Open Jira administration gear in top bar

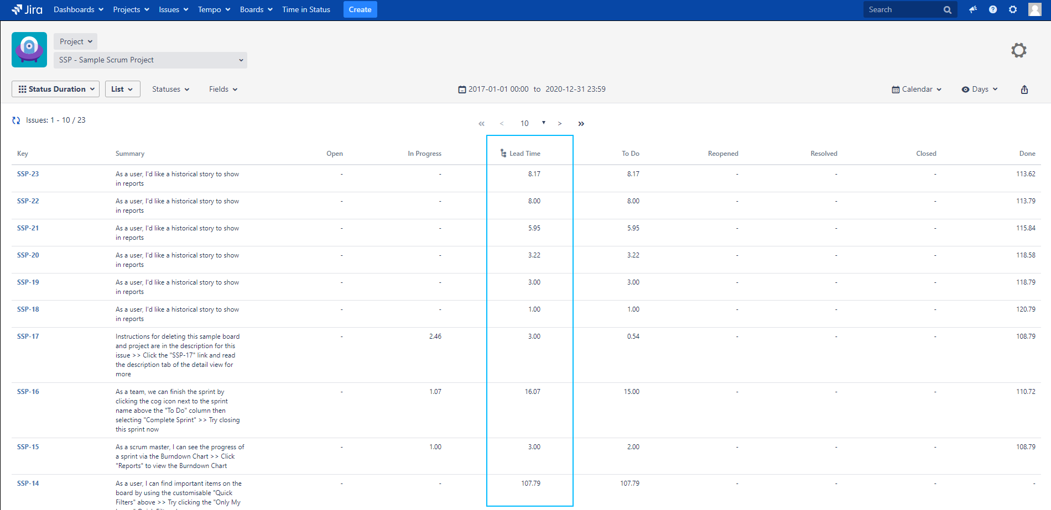coord(1013,9)
